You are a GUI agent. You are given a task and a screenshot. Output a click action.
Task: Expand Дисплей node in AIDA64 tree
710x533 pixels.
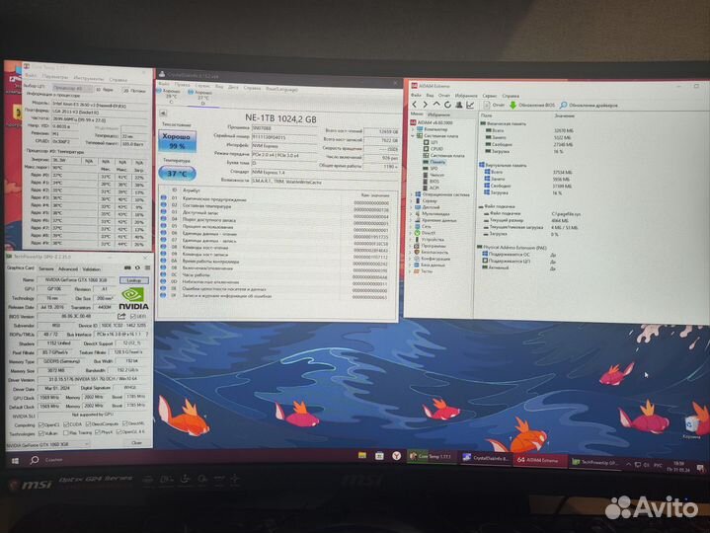click(412, 207)
